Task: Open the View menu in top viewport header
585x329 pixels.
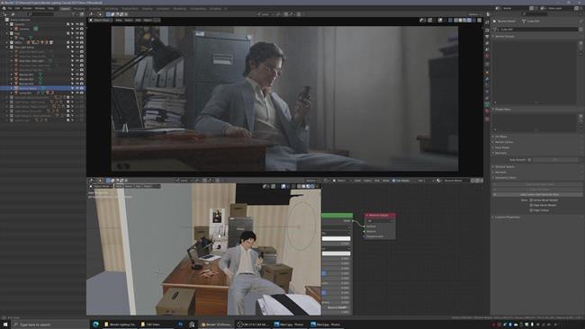Action: click(118, 20)
